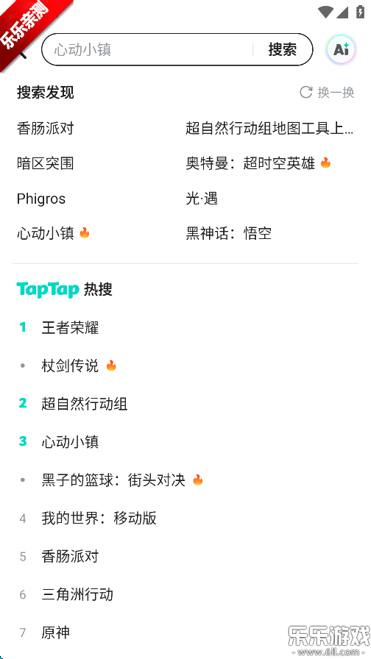Screen dimensions: 371x659
Task: Select 黑神话：悟空 suggestion
Action: click(228, 233)
